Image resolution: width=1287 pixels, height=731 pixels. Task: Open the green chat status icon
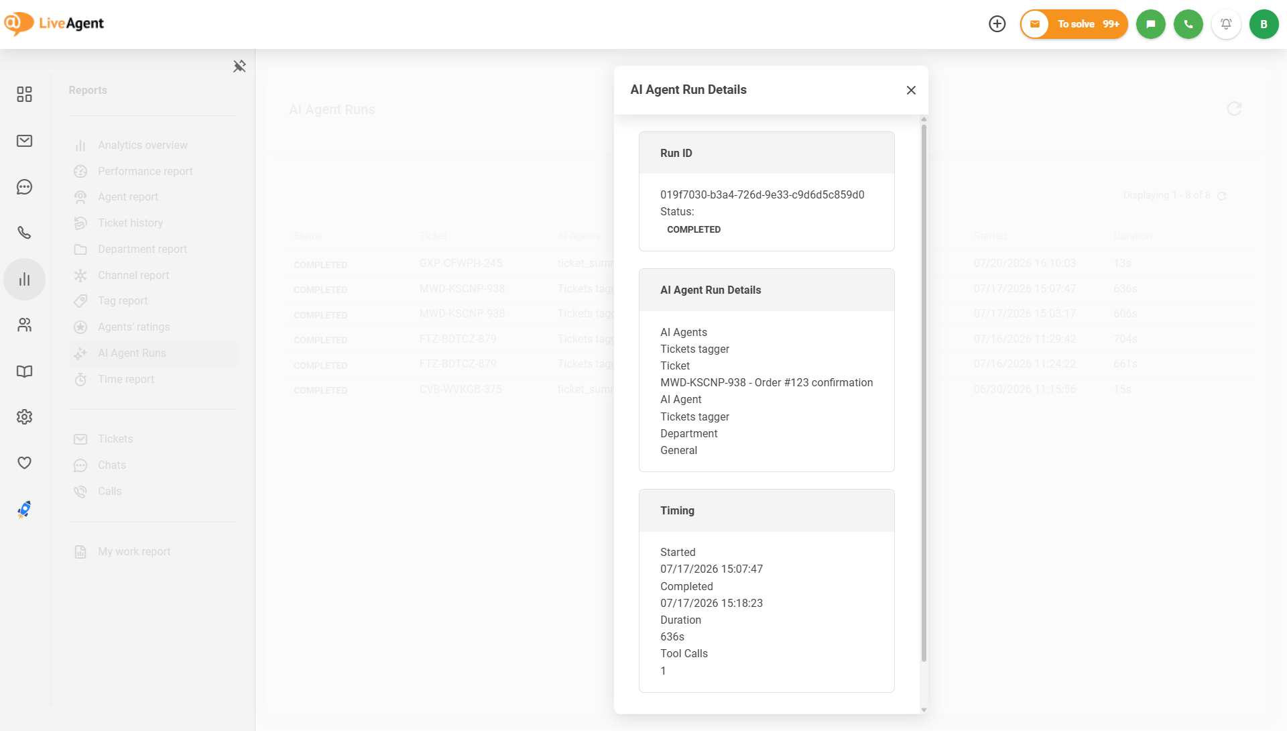(x=1151, y=24)
